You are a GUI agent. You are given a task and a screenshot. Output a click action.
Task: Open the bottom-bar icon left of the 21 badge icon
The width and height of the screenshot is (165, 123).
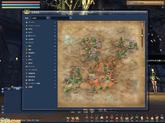(x=68, y=118)
